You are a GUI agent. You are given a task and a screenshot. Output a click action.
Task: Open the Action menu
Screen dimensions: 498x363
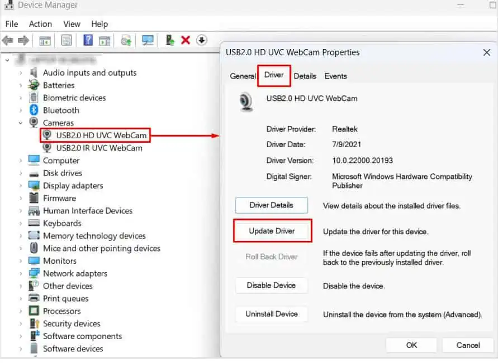(x=40, y=24)
